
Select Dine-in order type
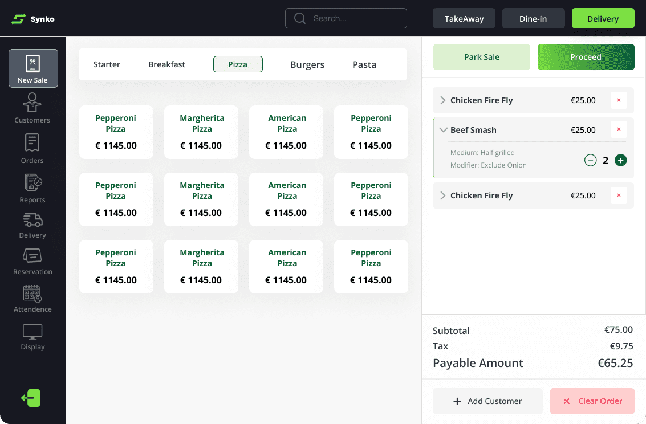[x=533, y=19]
